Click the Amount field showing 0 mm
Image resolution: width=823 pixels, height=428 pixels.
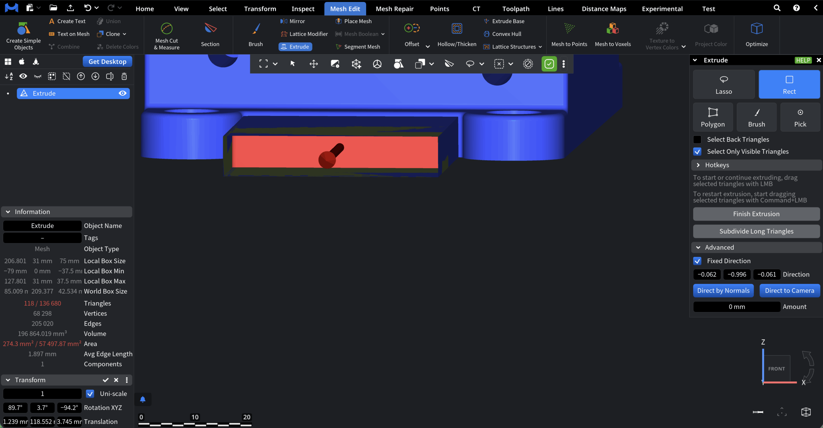click(x=736, y=307)
